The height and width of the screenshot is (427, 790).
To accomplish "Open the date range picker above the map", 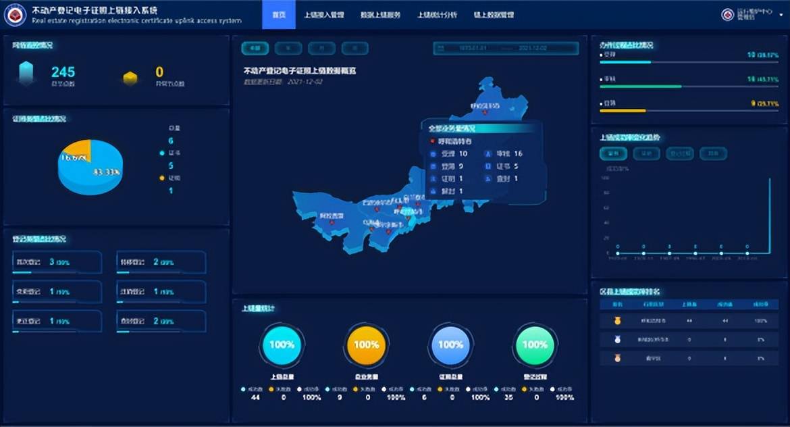I will pyautogui.click(x=506, y=48).
